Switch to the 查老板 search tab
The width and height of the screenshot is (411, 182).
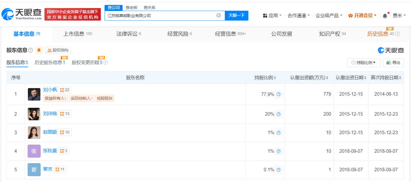pyautogui.click(x=131, y=8)
